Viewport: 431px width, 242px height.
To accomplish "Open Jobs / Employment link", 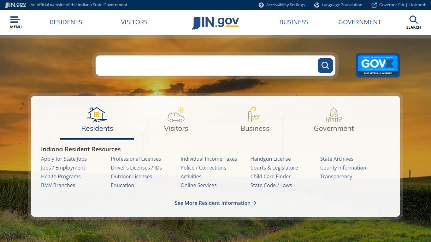I will (63, 168).
